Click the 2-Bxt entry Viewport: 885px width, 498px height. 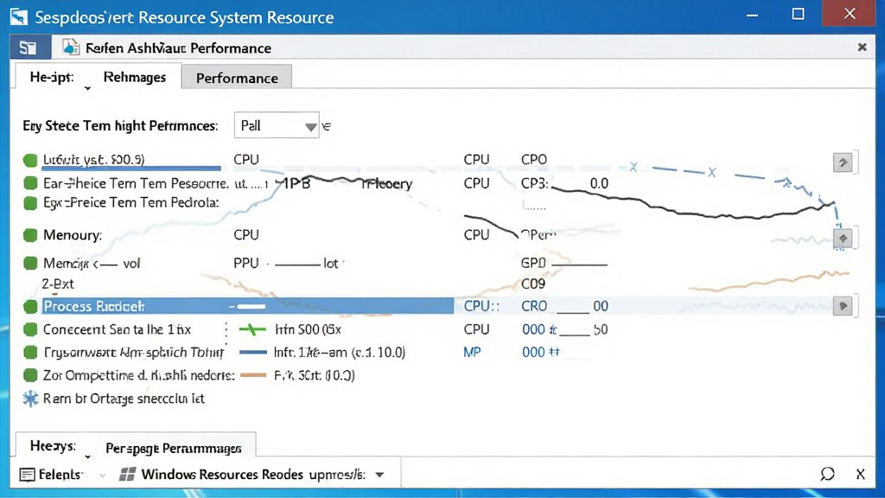coord(58,284)
